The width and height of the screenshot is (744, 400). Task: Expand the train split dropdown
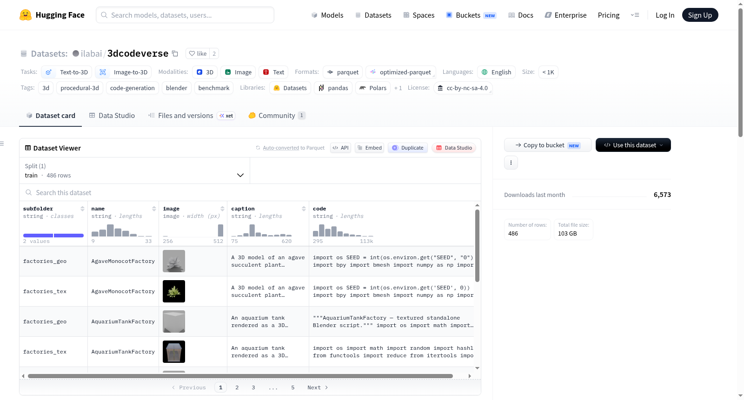click(134, 170)
